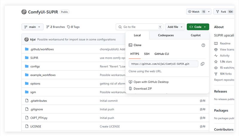Click the repository owner avatar beside ComfyUI-SUPIR

coord(24,12)
